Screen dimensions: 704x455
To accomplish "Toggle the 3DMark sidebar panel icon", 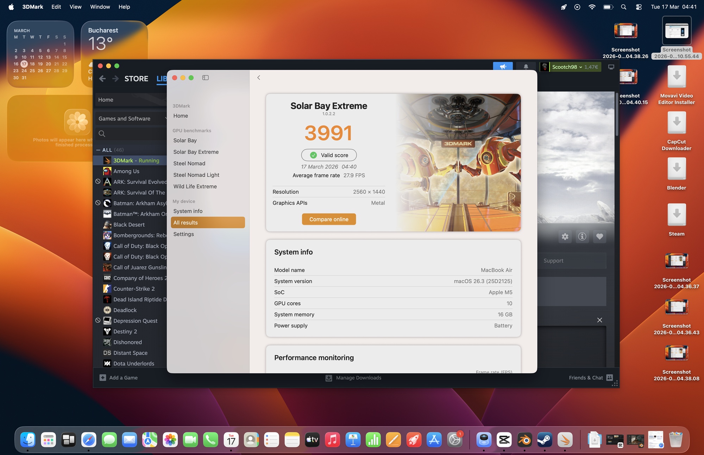I will pyautogui.click(x=206, y=78).
